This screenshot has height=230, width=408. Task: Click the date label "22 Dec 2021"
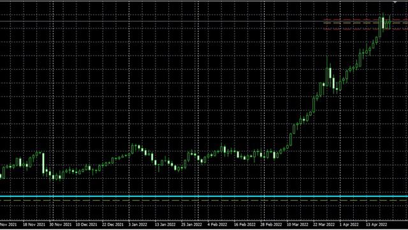pos(113,224)
